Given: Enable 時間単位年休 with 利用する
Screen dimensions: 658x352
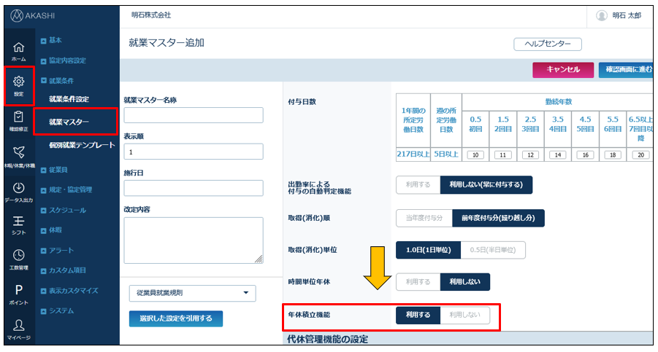Looking at the screenshot, I should click(x=418, y=282).
